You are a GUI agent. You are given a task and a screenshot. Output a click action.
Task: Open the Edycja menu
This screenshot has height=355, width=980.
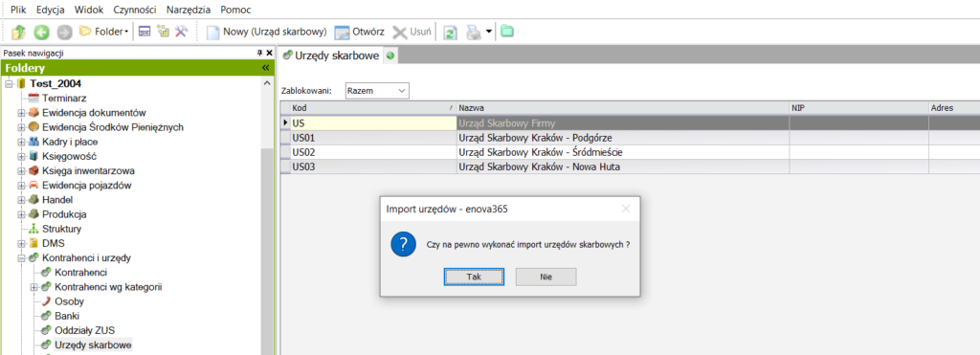click(x=51, y=10)
